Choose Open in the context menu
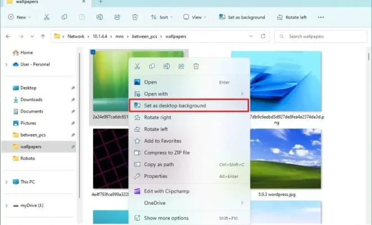This screenshot has height=225, width=372. pyautogui.click(x=189, y=82)
